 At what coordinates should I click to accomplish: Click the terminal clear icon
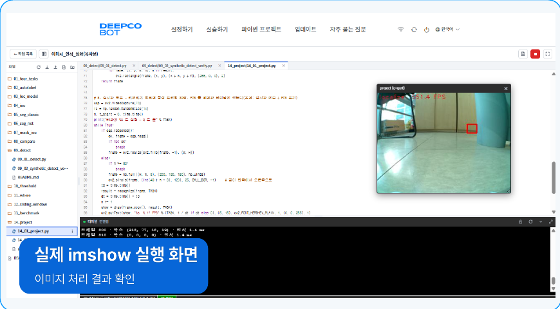pyautogui.click(x=521, y=222)
